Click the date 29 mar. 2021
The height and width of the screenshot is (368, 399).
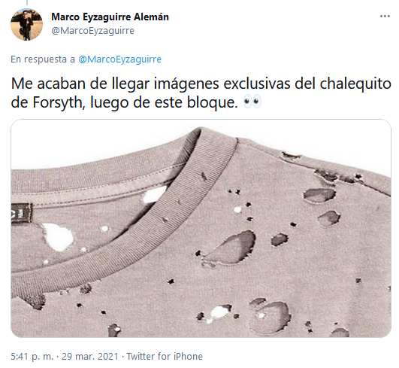pos(90,356)
